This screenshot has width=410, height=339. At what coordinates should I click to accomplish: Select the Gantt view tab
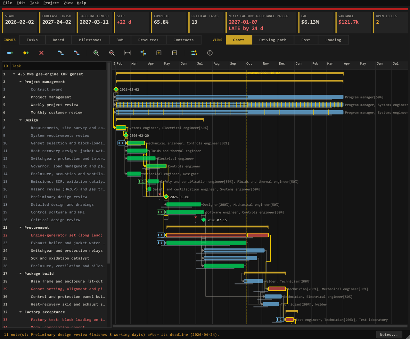(x=239, y=40)
